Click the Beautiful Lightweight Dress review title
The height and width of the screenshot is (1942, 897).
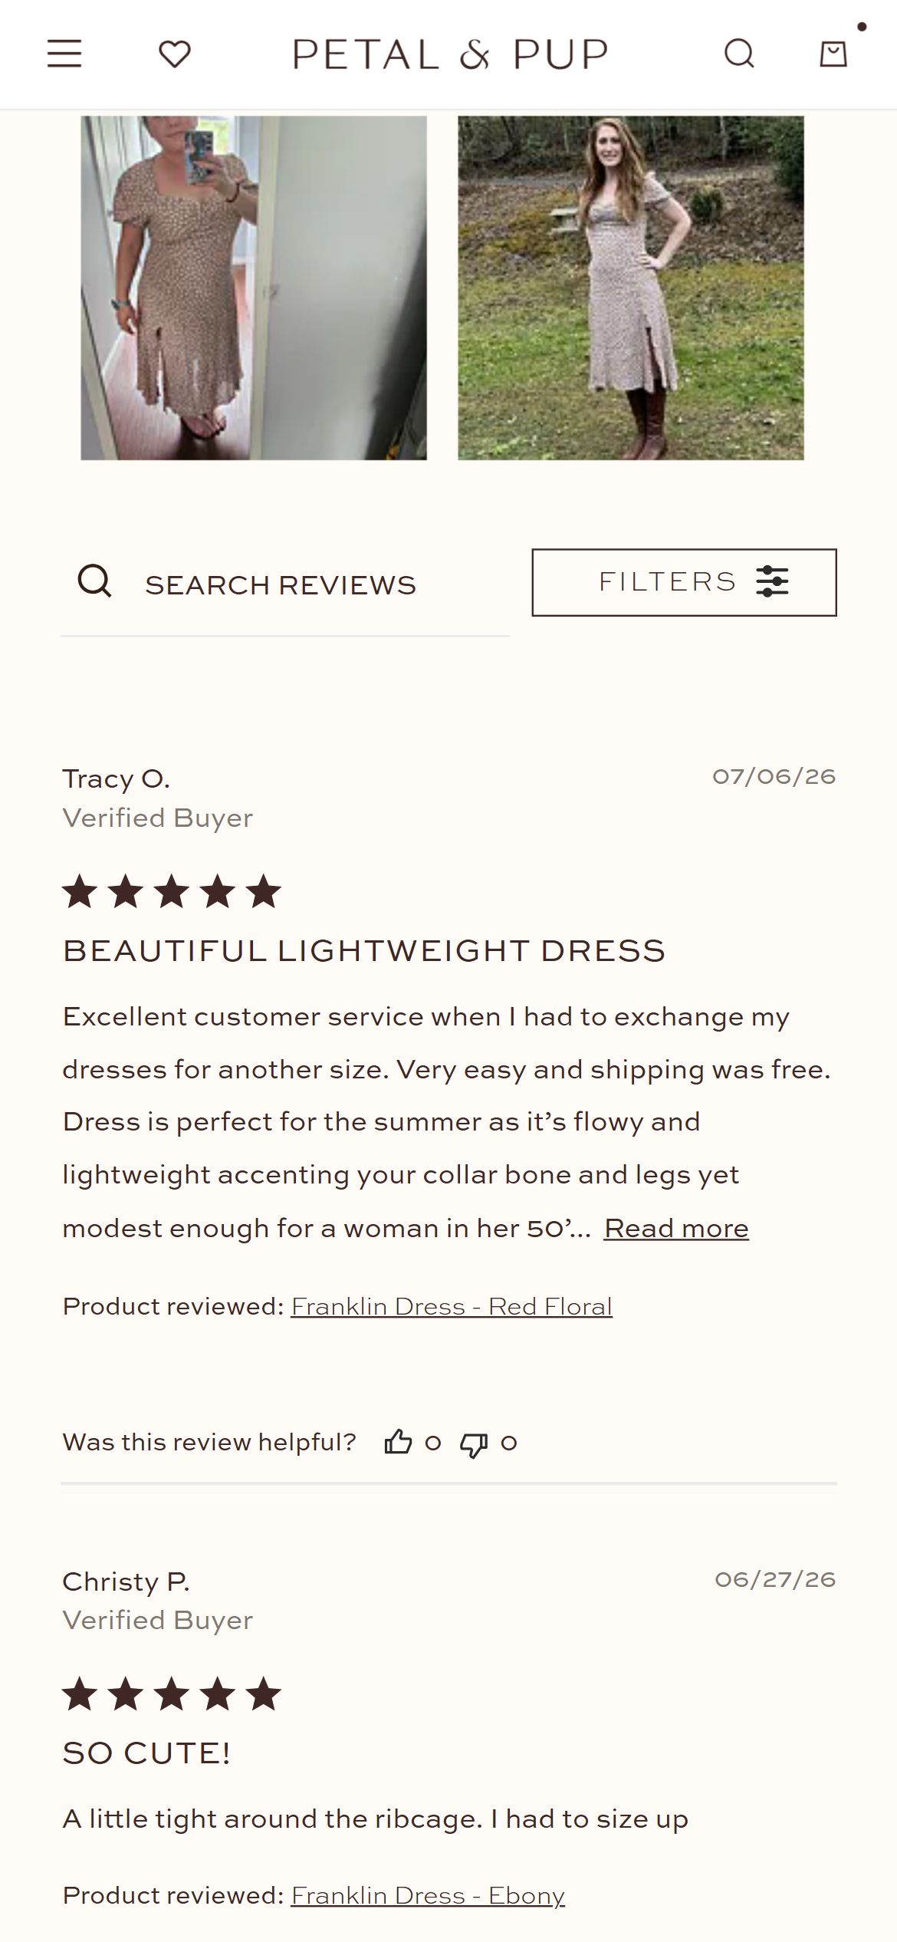click(364, 951)
